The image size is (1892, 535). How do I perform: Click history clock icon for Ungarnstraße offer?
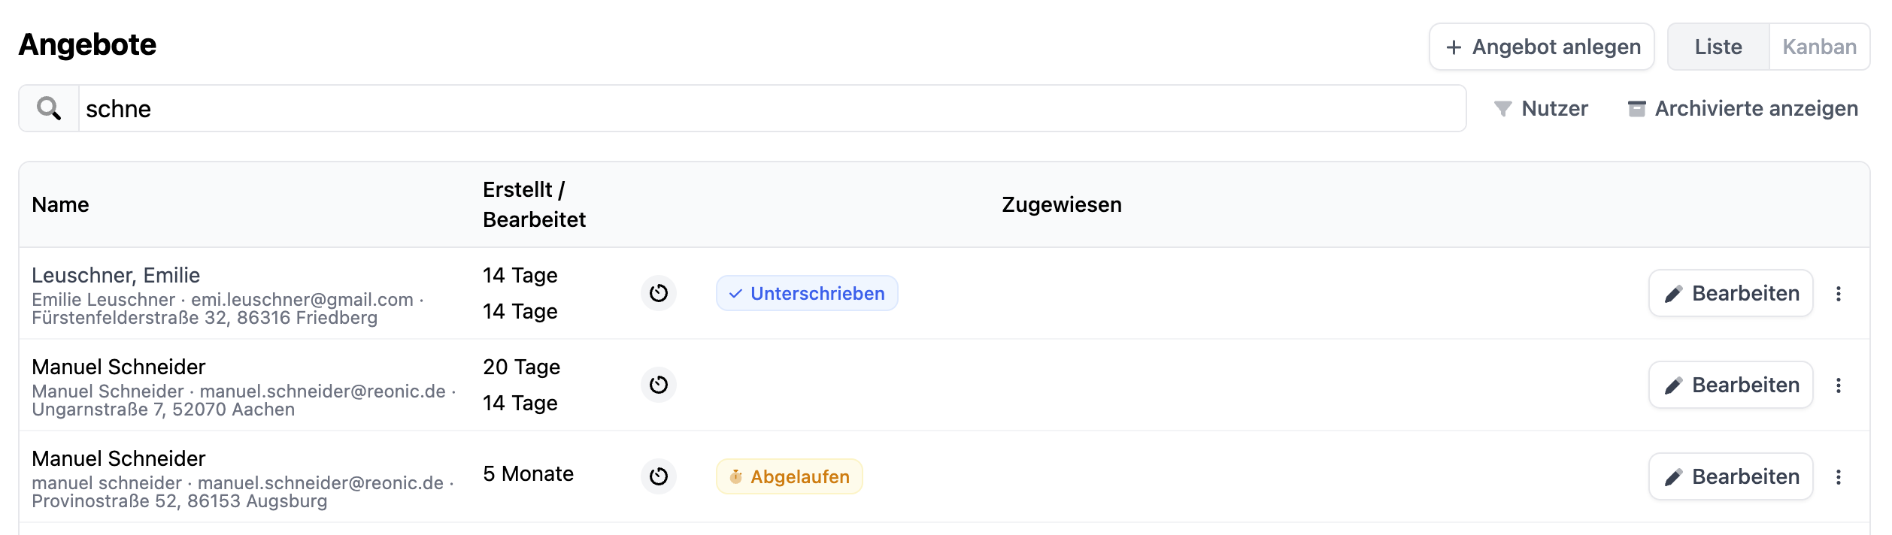click(x=659, y=385)
